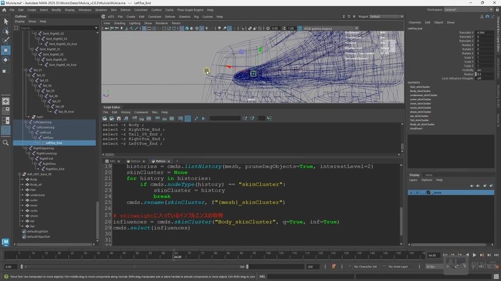Toggle visibility V of _bone layer
Image resolution: width=501 pixels, height=281 pixels.
tap(411, 193)
